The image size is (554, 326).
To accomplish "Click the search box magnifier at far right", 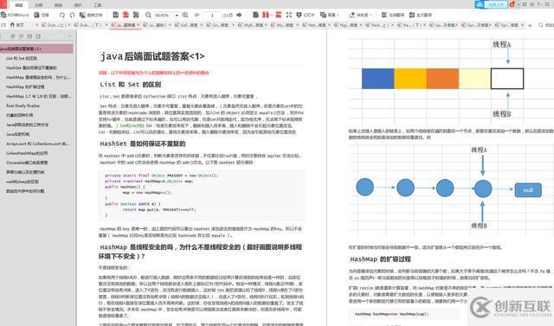I will 540,25.
